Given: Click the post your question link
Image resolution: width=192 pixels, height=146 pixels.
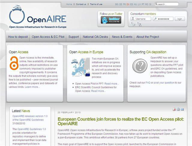Looking at the screenshot, I should coord(164,83).
